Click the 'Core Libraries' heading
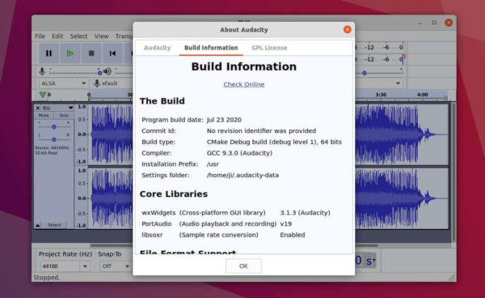The width and height of the screenshot is (485, 298). coord(174,194)
